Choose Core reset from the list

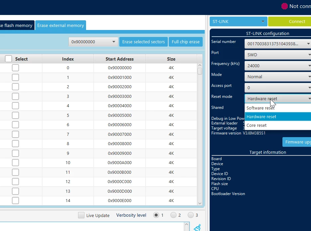[278, 125]
